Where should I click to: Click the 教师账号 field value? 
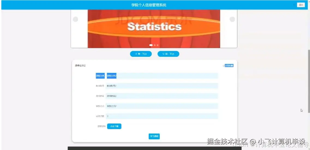tap(162, 86)
